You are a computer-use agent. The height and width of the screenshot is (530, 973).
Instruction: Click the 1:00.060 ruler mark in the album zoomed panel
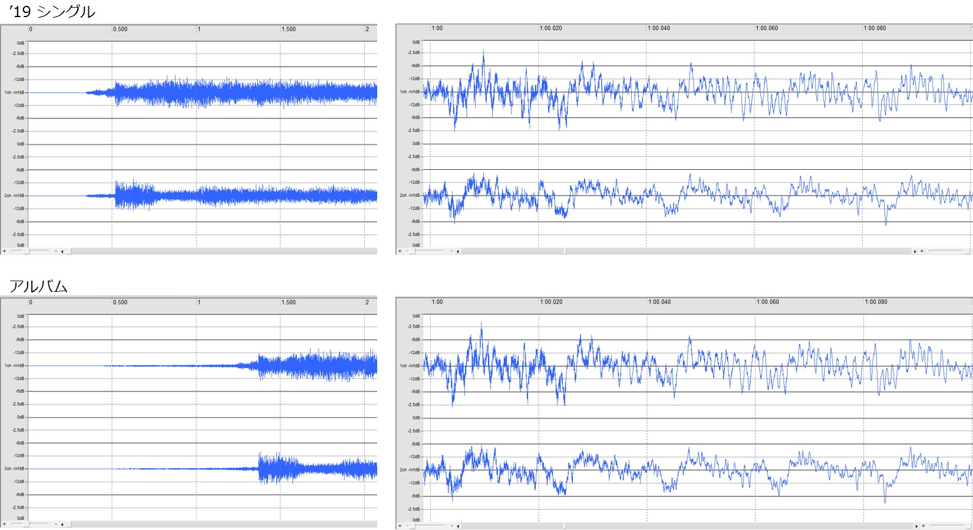point(768,302)
